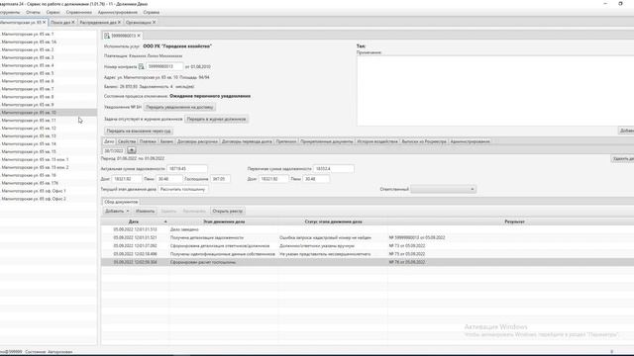Screen dimensions: 634x356
Task: Open the Отчеты menu
Action: [33, 12]
